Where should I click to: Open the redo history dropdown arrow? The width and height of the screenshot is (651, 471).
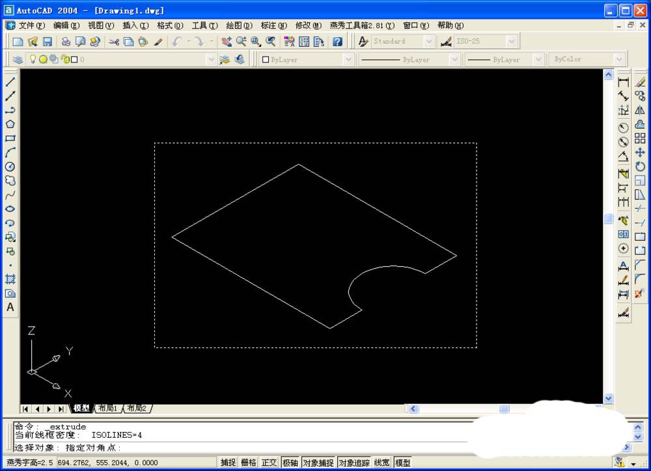[x=212, y=42]
